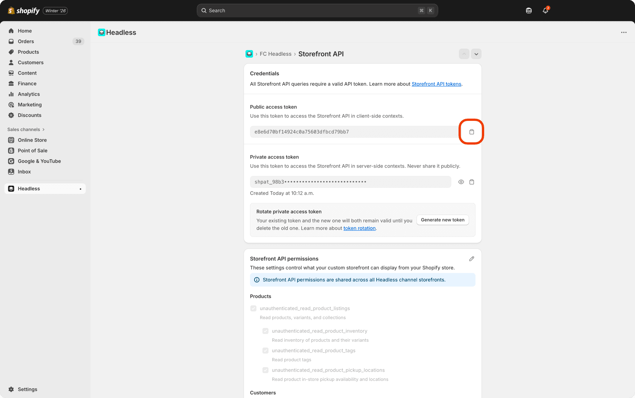Open the token rotation link
The height and width of the screenshot is (398, 635).
click(359, 228)
